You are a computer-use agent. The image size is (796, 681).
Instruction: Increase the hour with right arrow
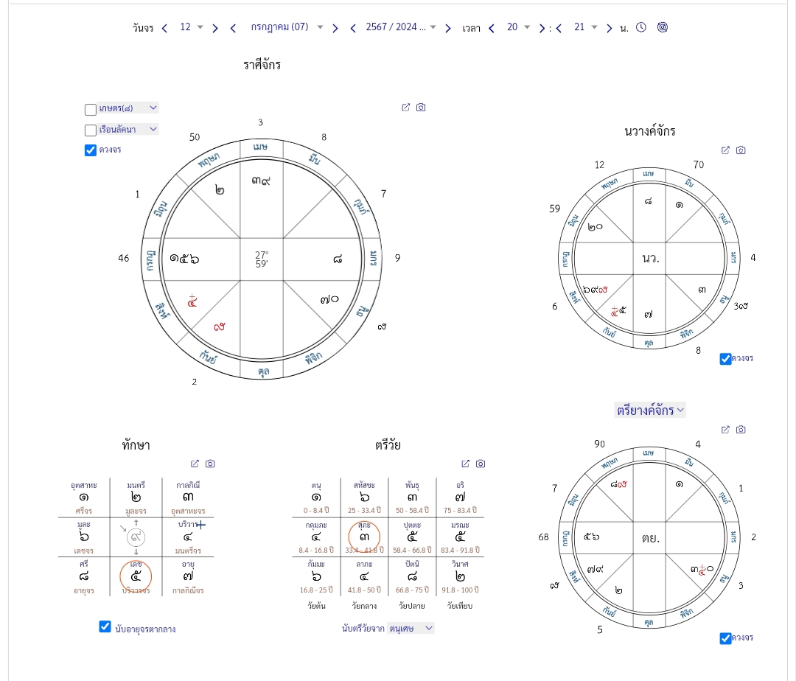click(542, 29)
